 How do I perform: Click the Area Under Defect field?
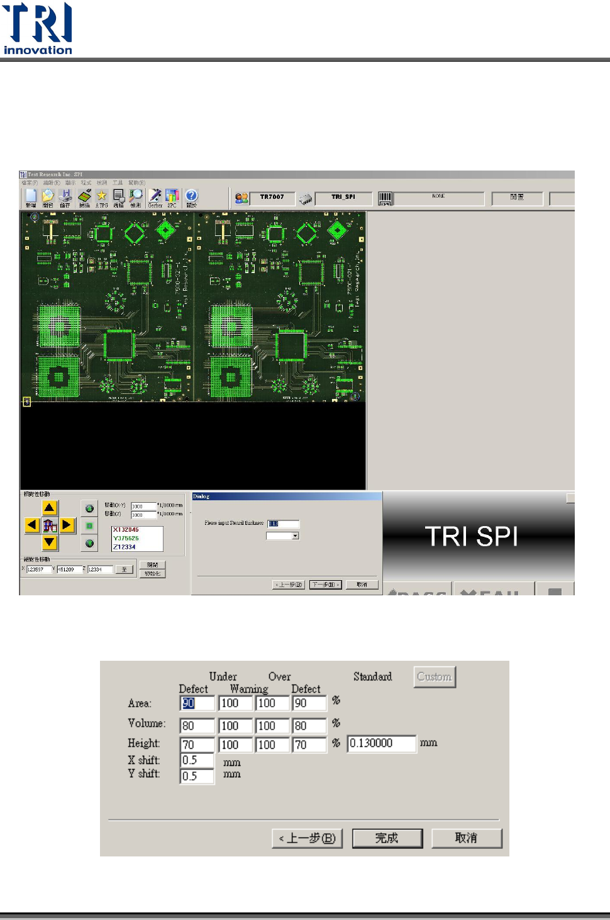pyautogui.click(x=197, y=704)
